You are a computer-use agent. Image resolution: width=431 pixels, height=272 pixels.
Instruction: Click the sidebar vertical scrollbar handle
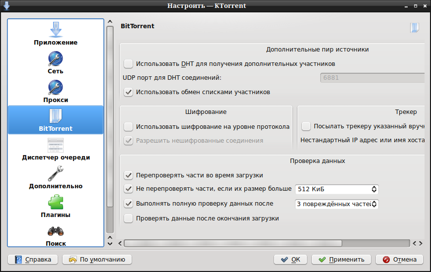[x=110, y=116]
